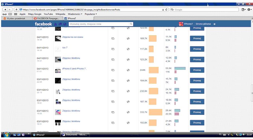Click Promuj in the 333,7K reach row

click(x=197, y=112)
